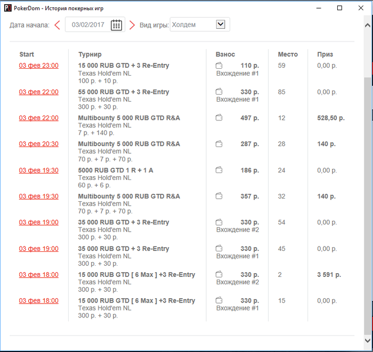Click the prize value 3 591 р.

pos(329,275)
